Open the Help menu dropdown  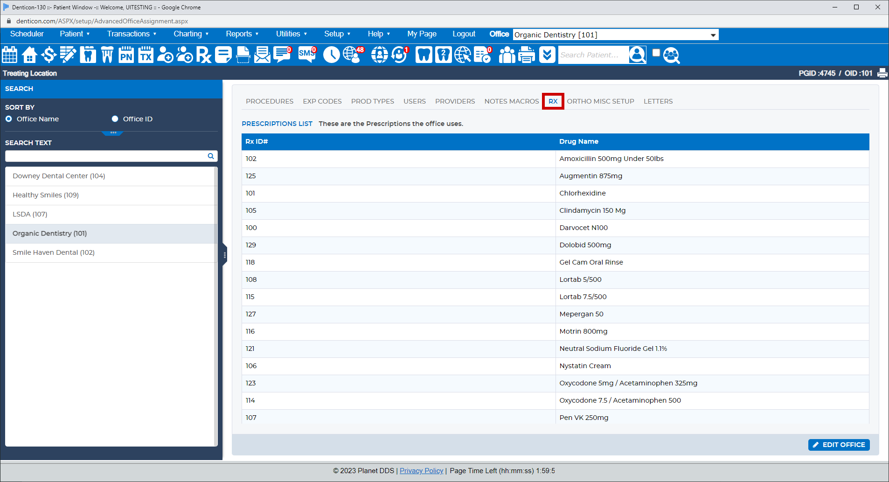(379, 34)
